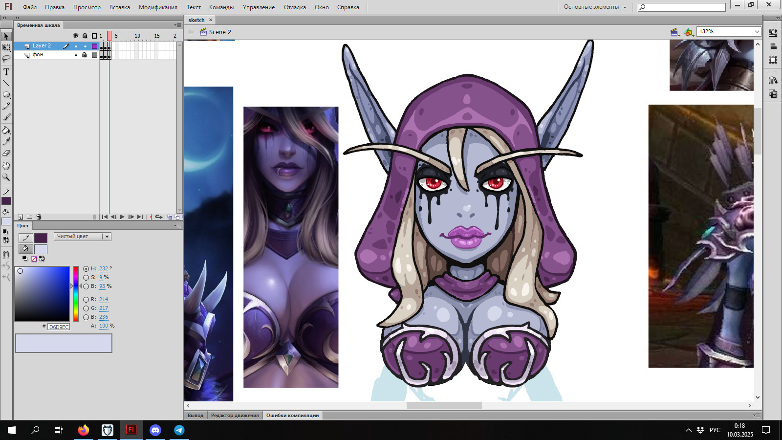Select the Oval shape tool

[x=6, y=95]
